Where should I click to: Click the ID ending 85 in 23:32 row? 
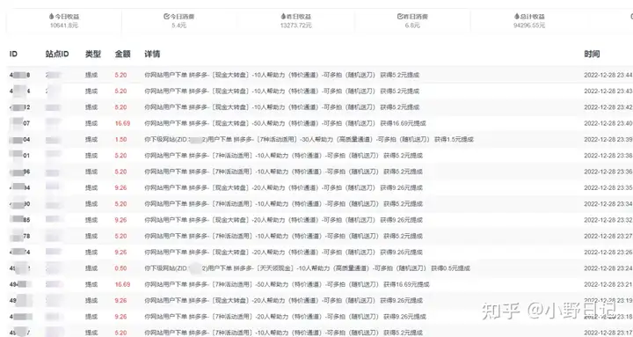19,220
